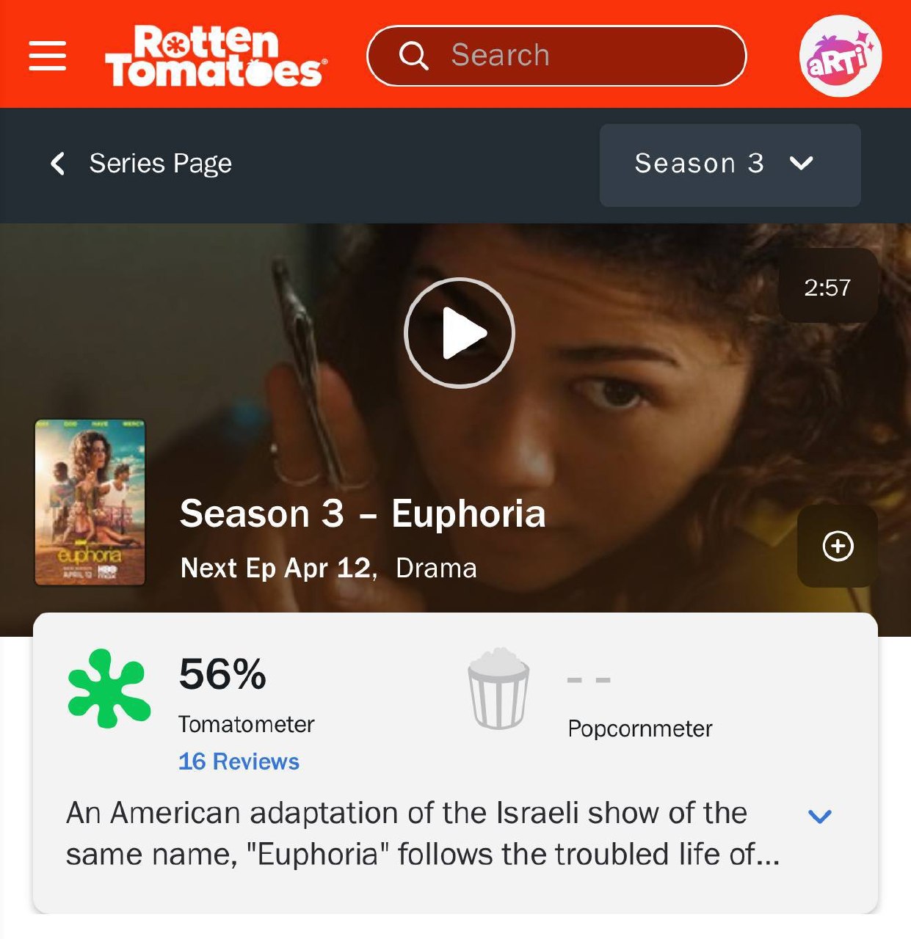Click the down arrow in the Season 3 selector
This screenshot has height=939, width=911.
pyautogui.click(x=801, y=163)
